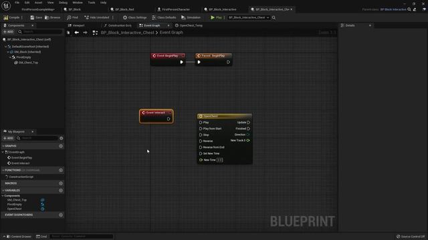428x240 pixels.
Task: Click Finished output pin on timeline
Action: pos(248,129)
